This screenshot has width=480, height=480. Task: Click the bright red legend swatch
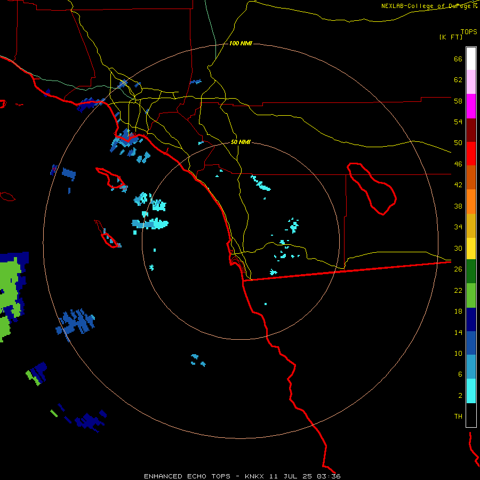tap(471, 154)
